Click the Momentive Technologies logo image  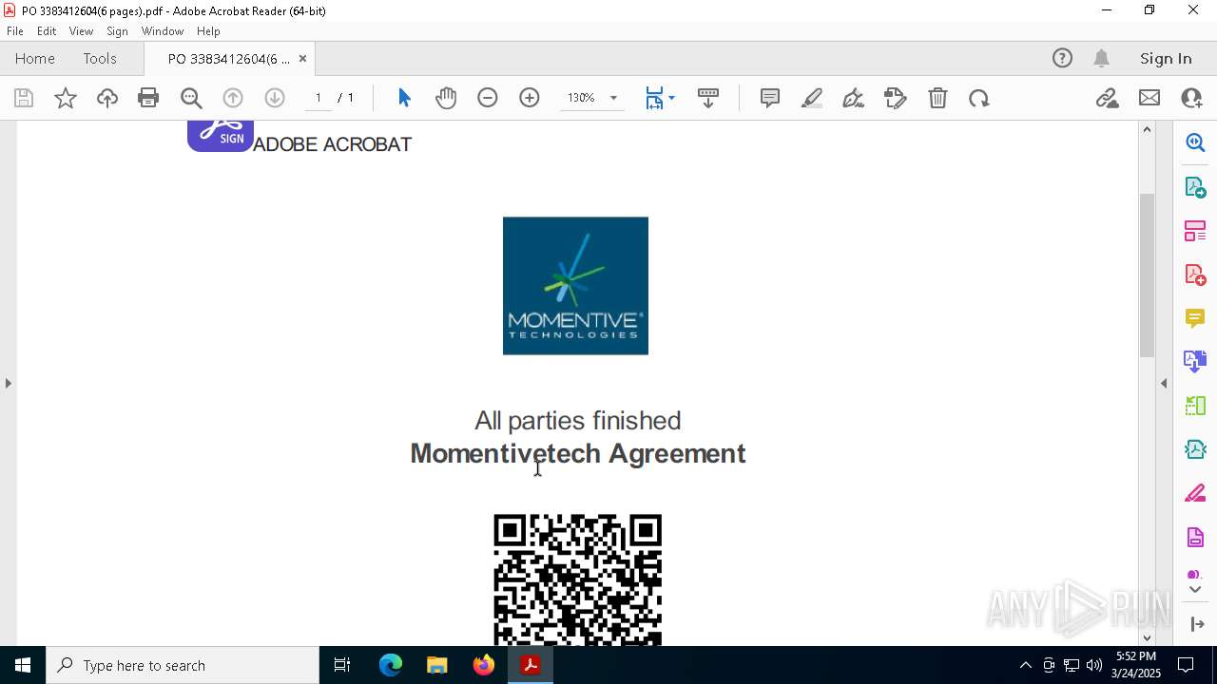[575, 286]
